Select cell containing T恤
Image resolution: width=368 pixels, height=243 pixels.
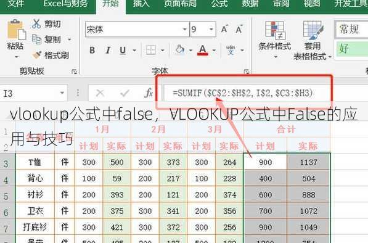pos(35,162)
